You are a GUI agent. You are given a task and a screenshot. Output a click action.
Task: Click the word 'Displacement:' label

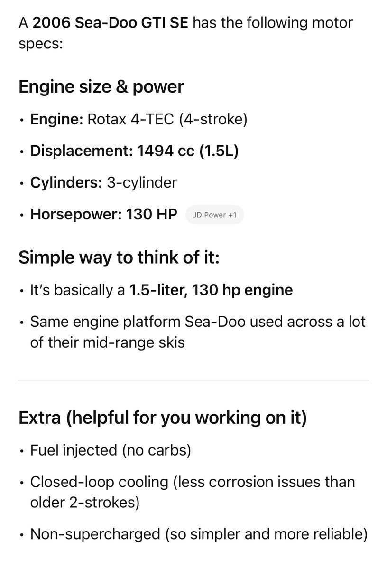(82, 151)
